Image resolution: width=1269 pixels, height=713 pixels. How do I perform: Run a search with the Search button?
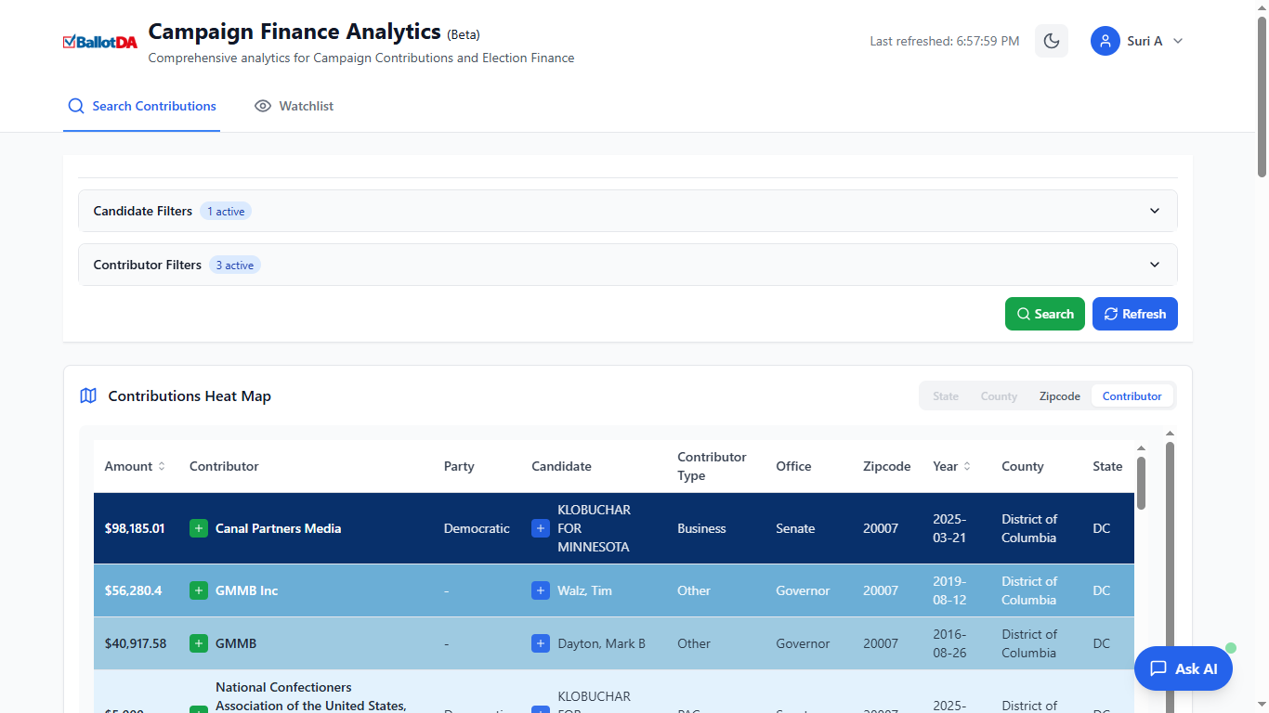1044,314
